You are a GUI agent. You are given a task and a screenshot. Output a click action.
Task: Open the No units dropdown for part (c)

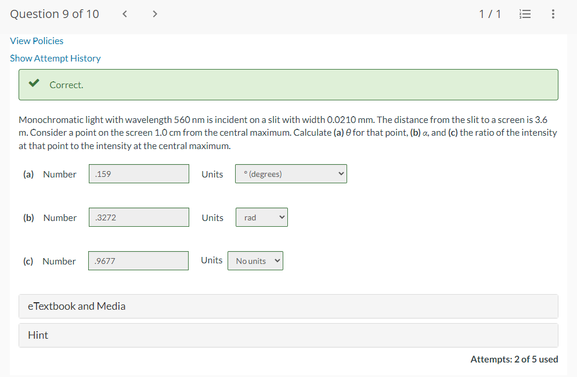255,260
